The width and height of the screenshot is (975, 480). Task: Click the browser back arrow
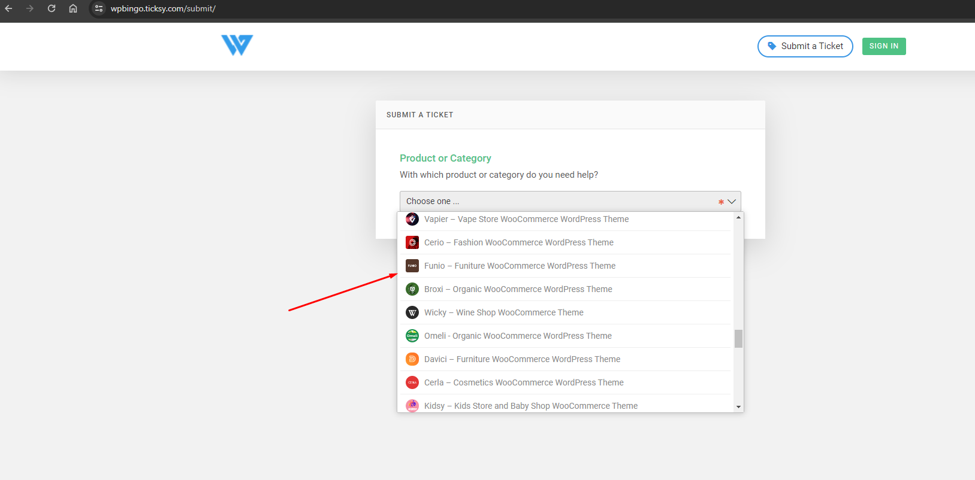pyautogui.click(x=8, y=8)
